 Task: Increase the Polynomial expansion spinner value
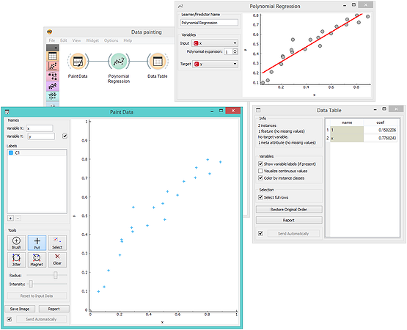(x=235, y=50)
